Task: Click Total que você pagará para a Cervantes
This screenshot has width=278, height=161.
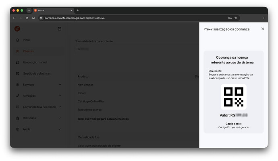Action: coord(103,119)
